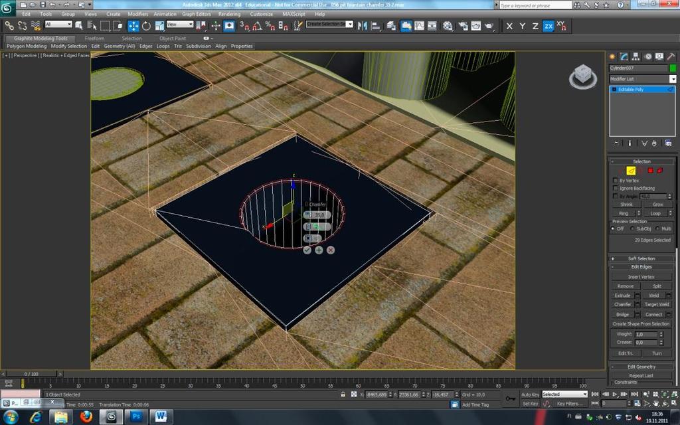Toggle Auto Key mode
This screenshot has width=680, height=425.
coord(530,394)
